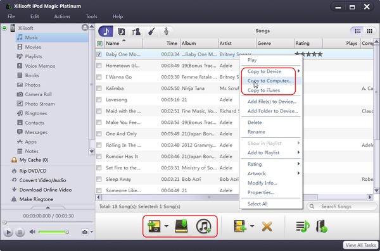Click the camera snapshot icon
380x251 pixels.
click(85, 232)
